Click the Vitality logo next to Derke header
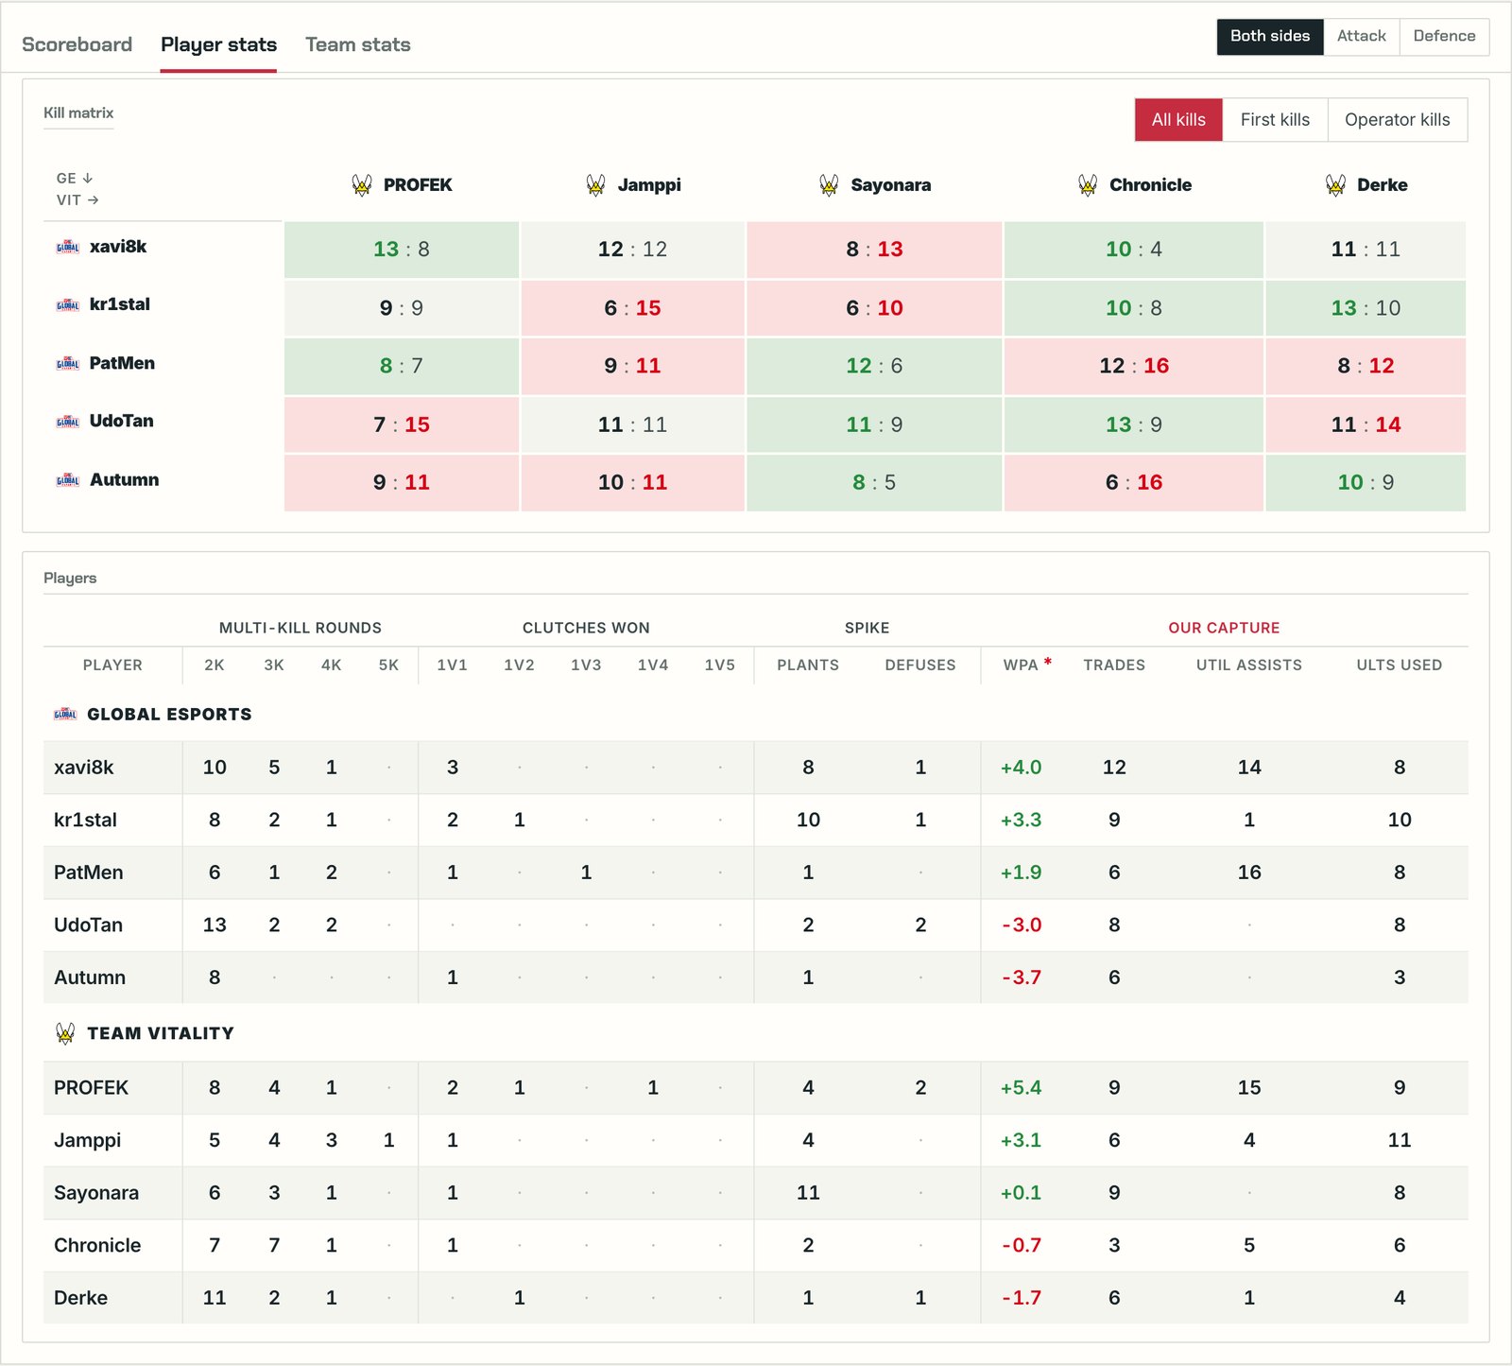Screen dimensions: 1512x1366 (x=1335, y=185)
